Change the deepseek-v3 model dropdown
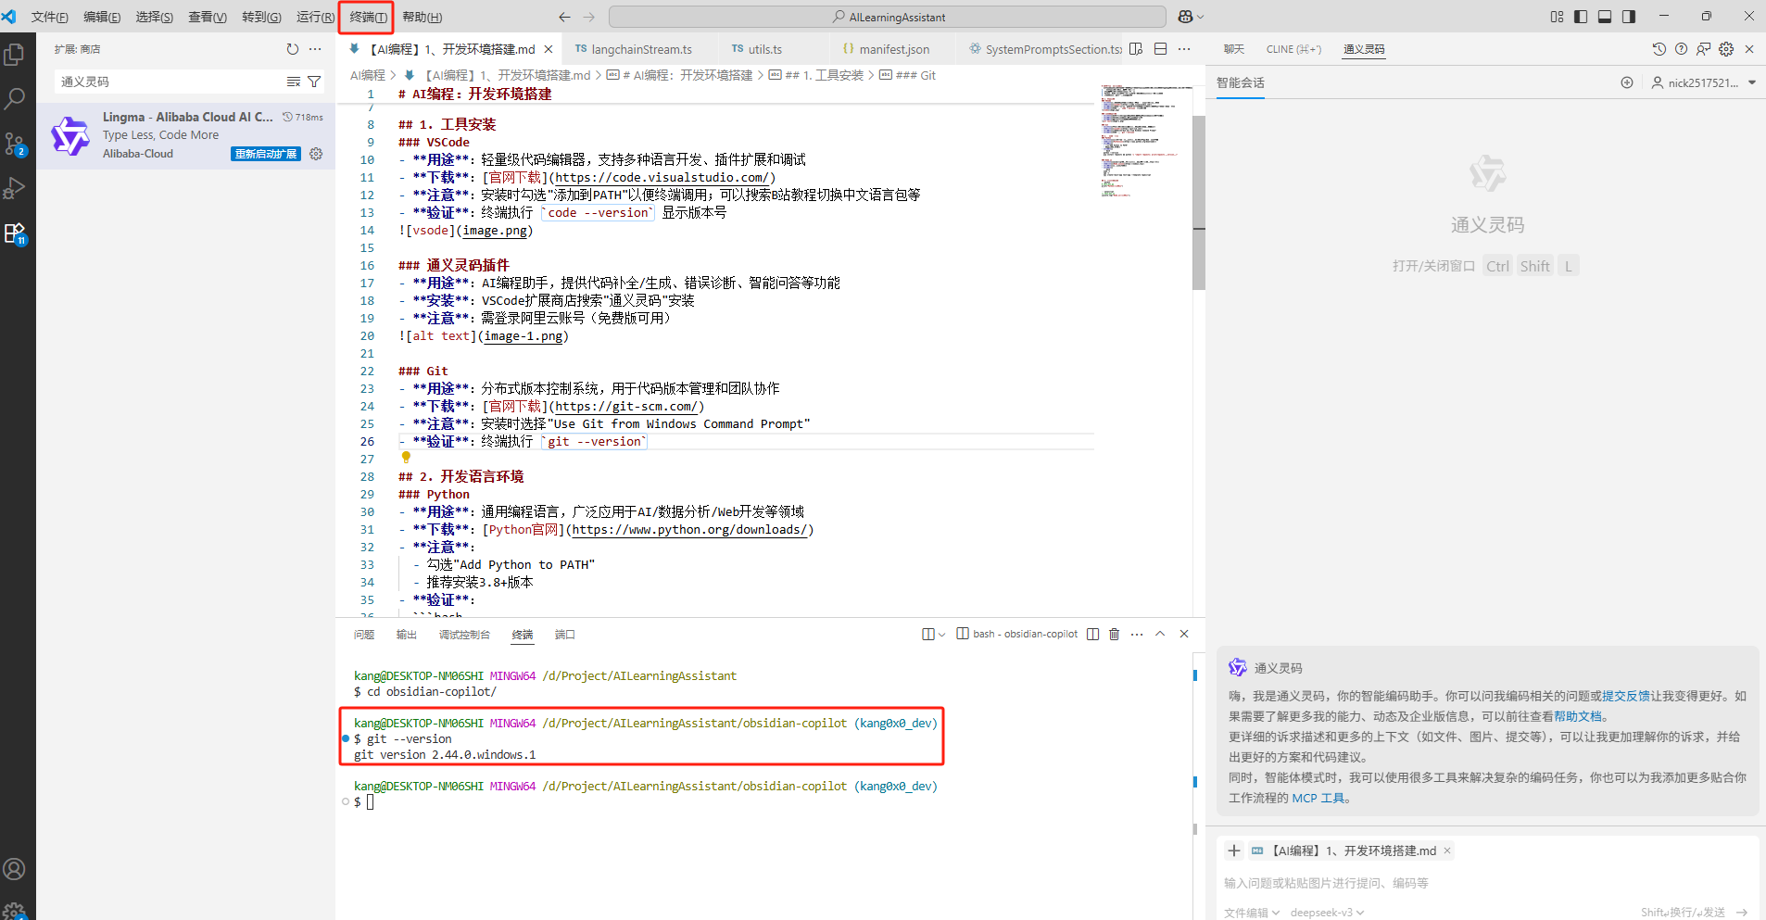Viewport: 1766px width, 920px height. [x=1327, y=913]
